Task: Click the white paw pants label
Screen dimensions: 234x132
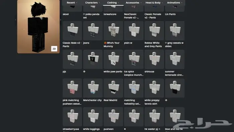Action: click(x=113, y=71)
